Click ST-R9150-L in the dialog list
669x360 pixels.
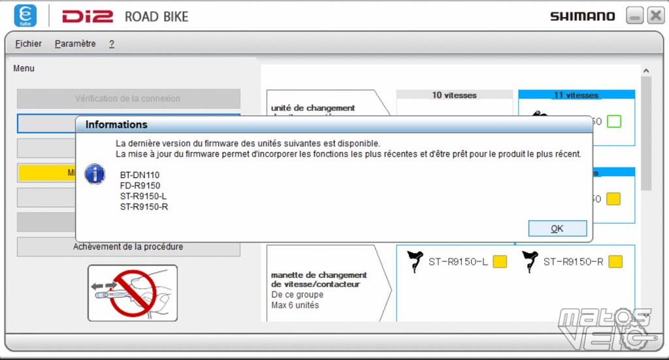point(143,196)
